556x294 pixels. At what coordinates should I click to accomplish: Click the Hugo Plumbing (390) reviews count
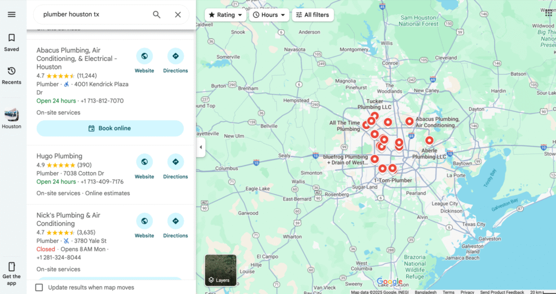[84, 165]
